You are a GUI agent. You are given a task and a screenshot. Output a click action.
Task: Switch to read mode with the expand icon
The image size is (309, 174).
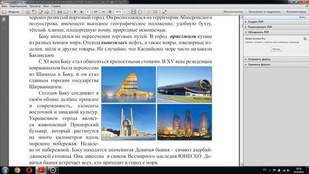coord(164,12)
